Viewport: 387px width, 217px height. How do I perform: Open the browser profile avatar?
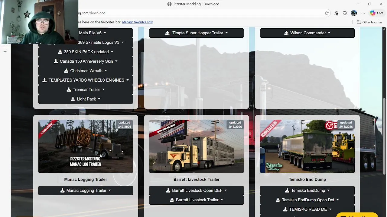pos(354,13)
